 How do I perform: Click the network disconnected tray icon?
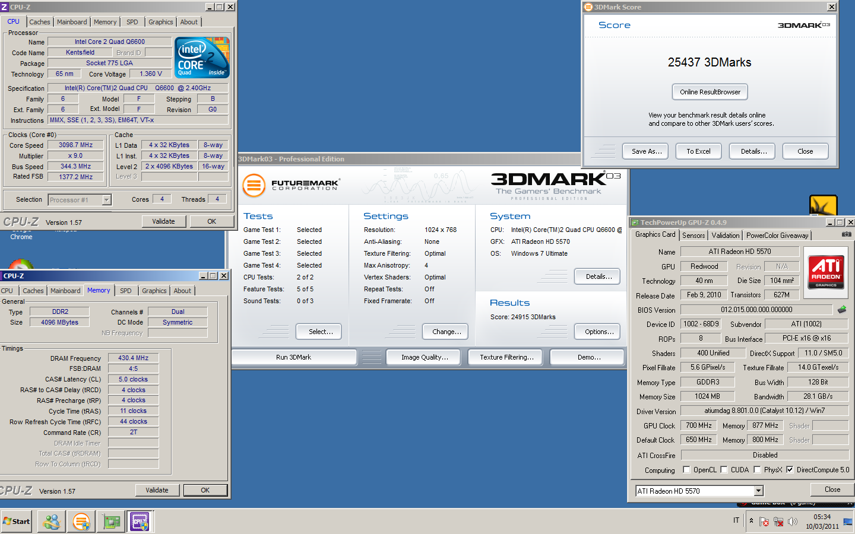[778, 522]
